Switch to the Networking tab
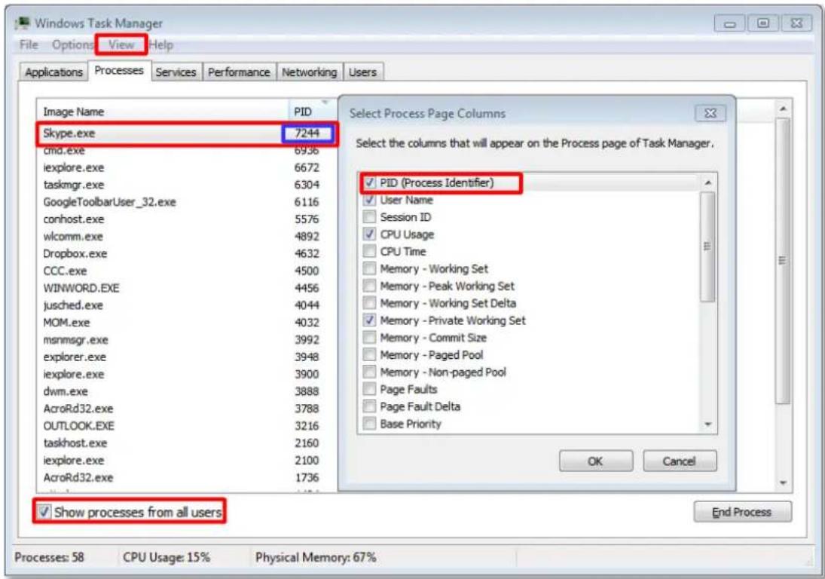825x579 pixels. pyautogui.click(x=310, y=72)
